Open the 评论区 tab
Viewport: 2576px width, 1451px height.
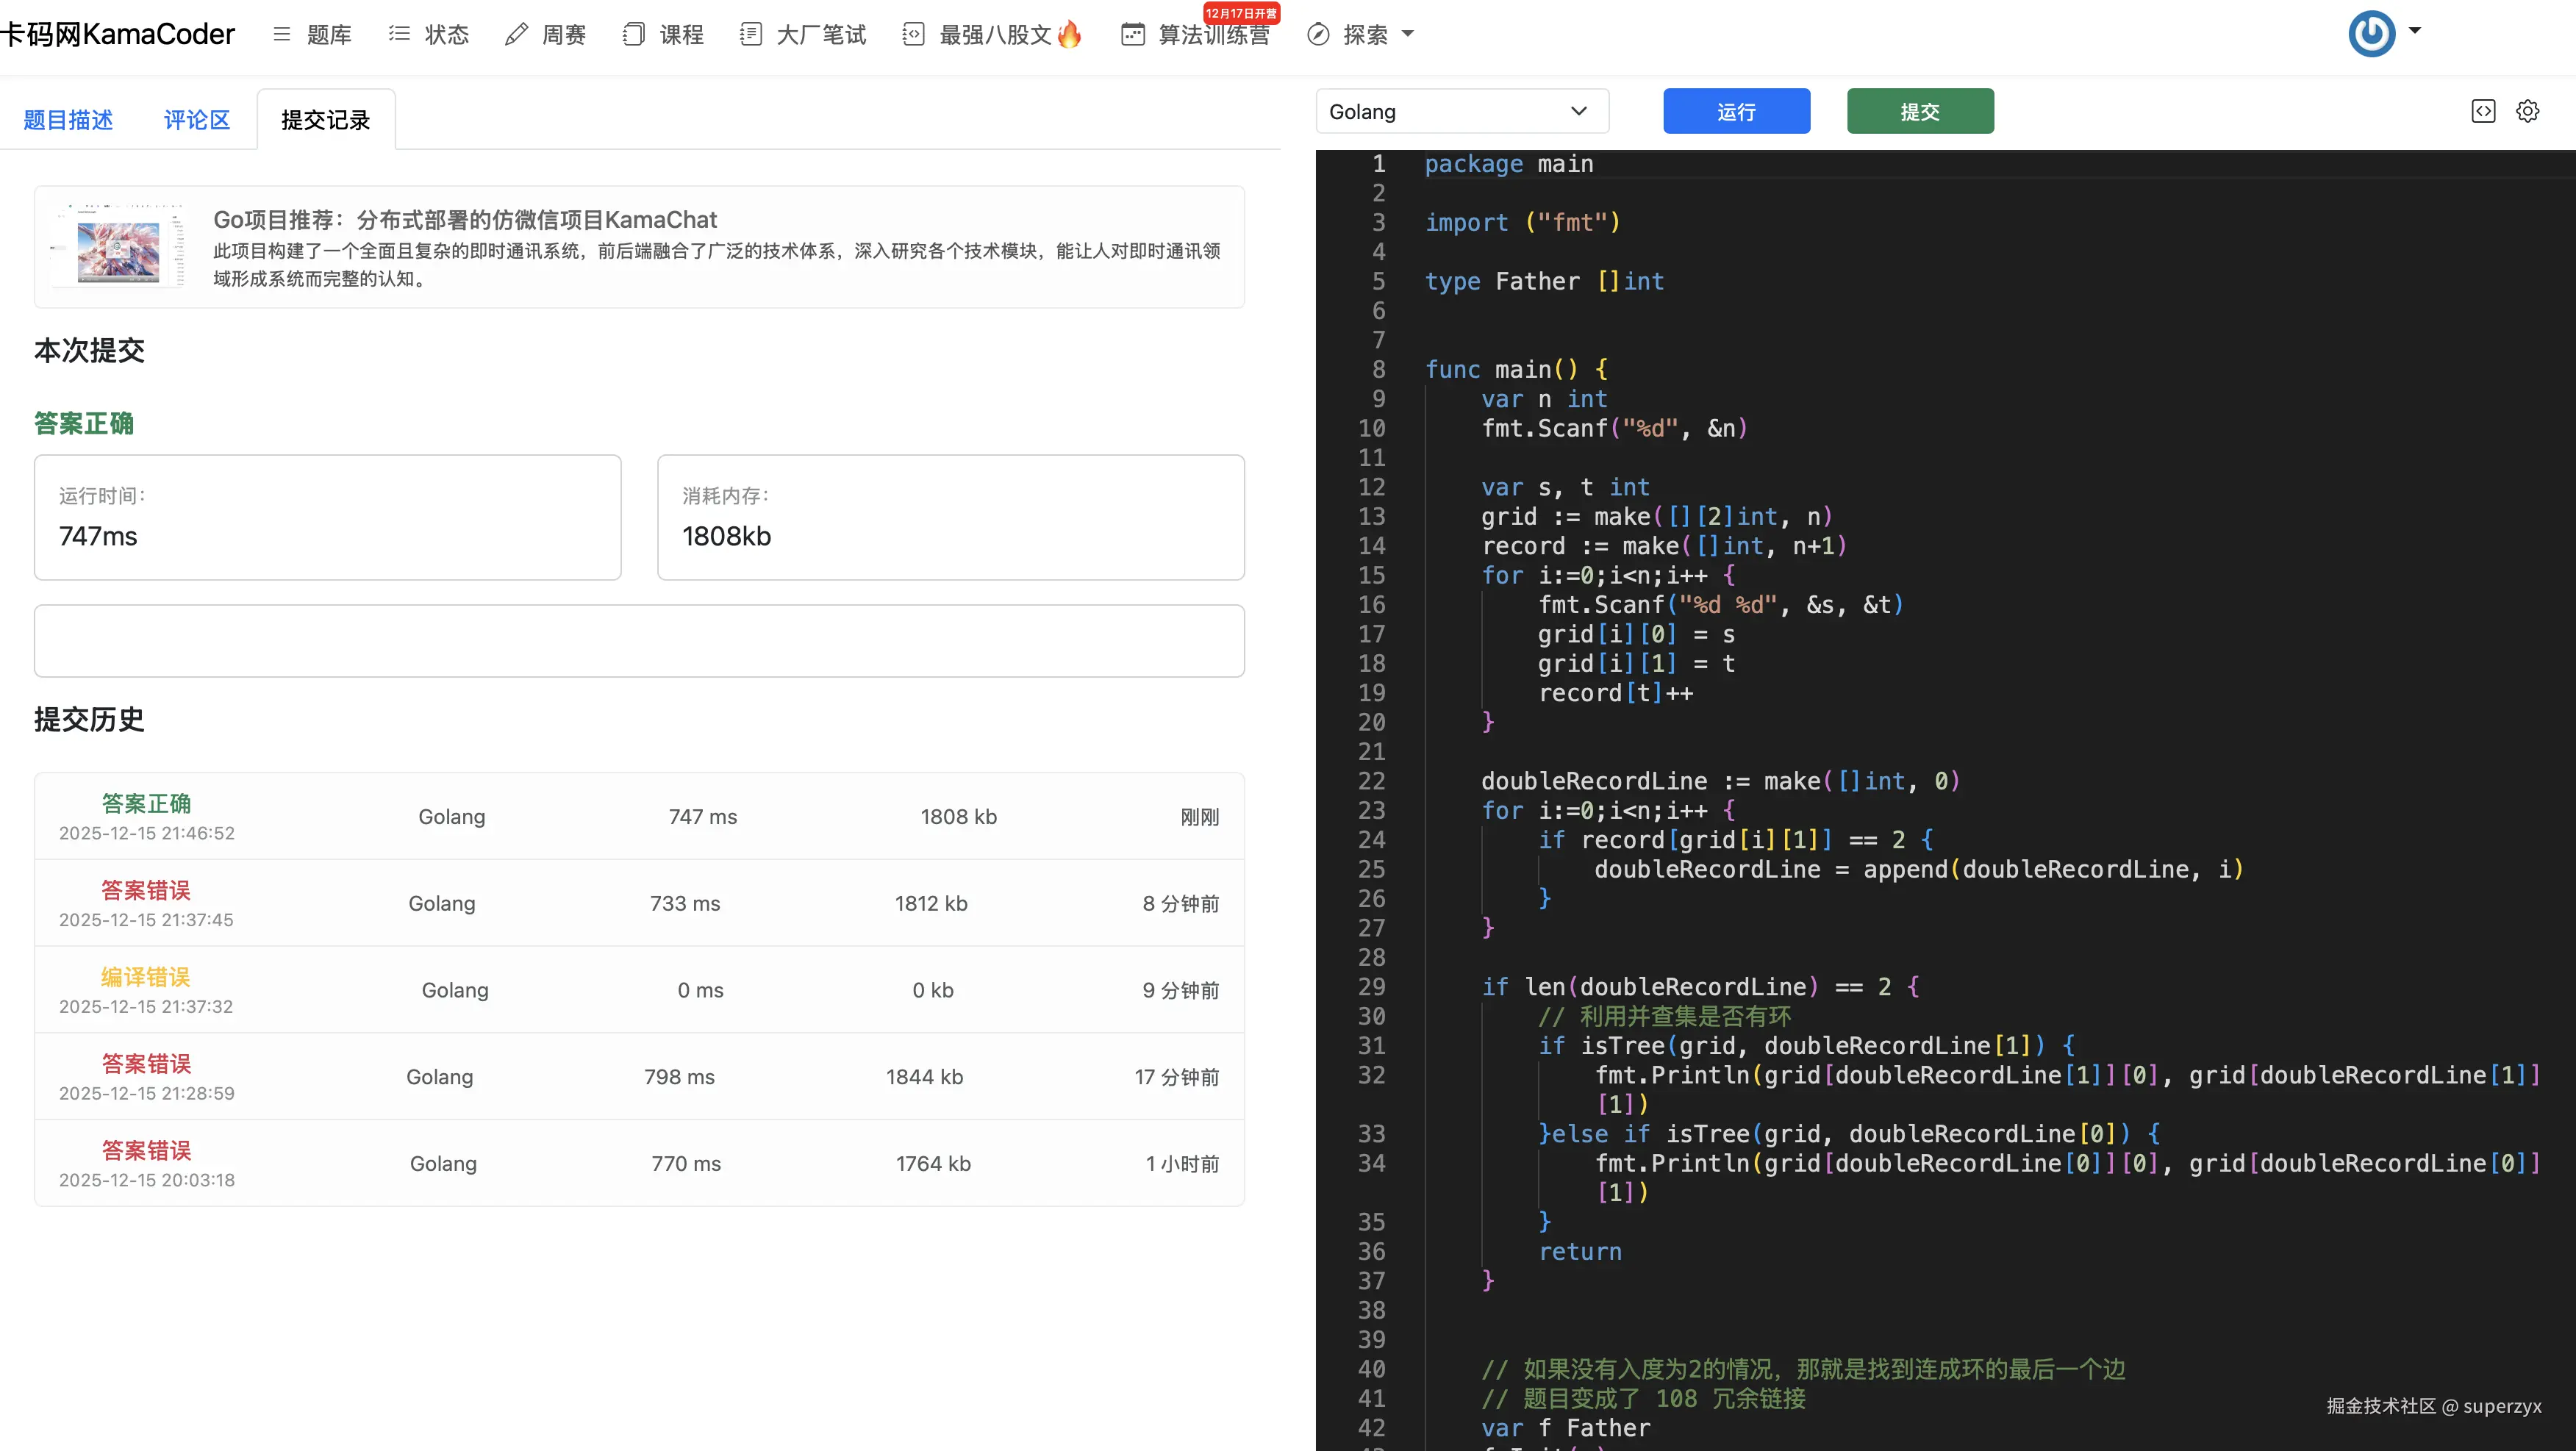point(197,120)
